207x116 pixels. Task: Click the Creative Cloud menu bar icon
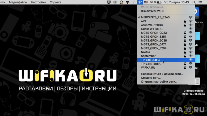(x=115, y=2)
